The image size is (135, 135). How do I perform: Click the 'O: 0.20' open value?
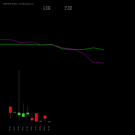47,9
